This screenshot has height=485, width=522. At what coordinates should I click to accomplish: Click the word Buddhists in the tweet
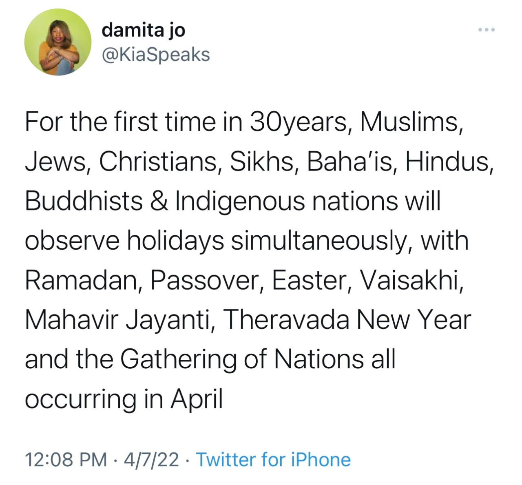84,202
